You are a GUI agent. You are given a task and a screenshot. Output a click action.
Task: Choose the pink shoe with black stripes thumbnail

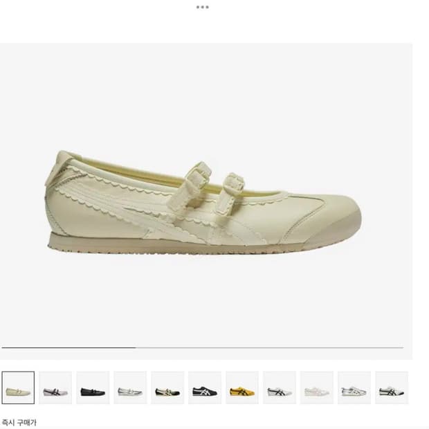click(55, 387)
